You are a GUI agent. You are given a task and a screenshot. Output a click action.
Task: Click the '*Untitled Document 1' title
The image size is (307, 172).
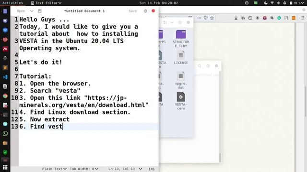[84, 11]
